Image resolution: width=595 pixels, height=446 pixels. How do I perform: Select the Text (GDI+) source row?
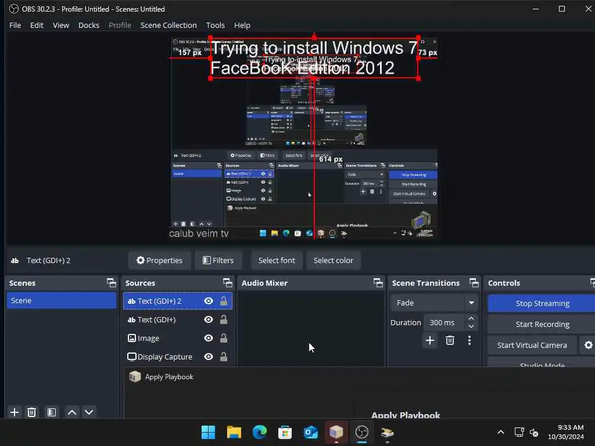[x=178, y=320]
